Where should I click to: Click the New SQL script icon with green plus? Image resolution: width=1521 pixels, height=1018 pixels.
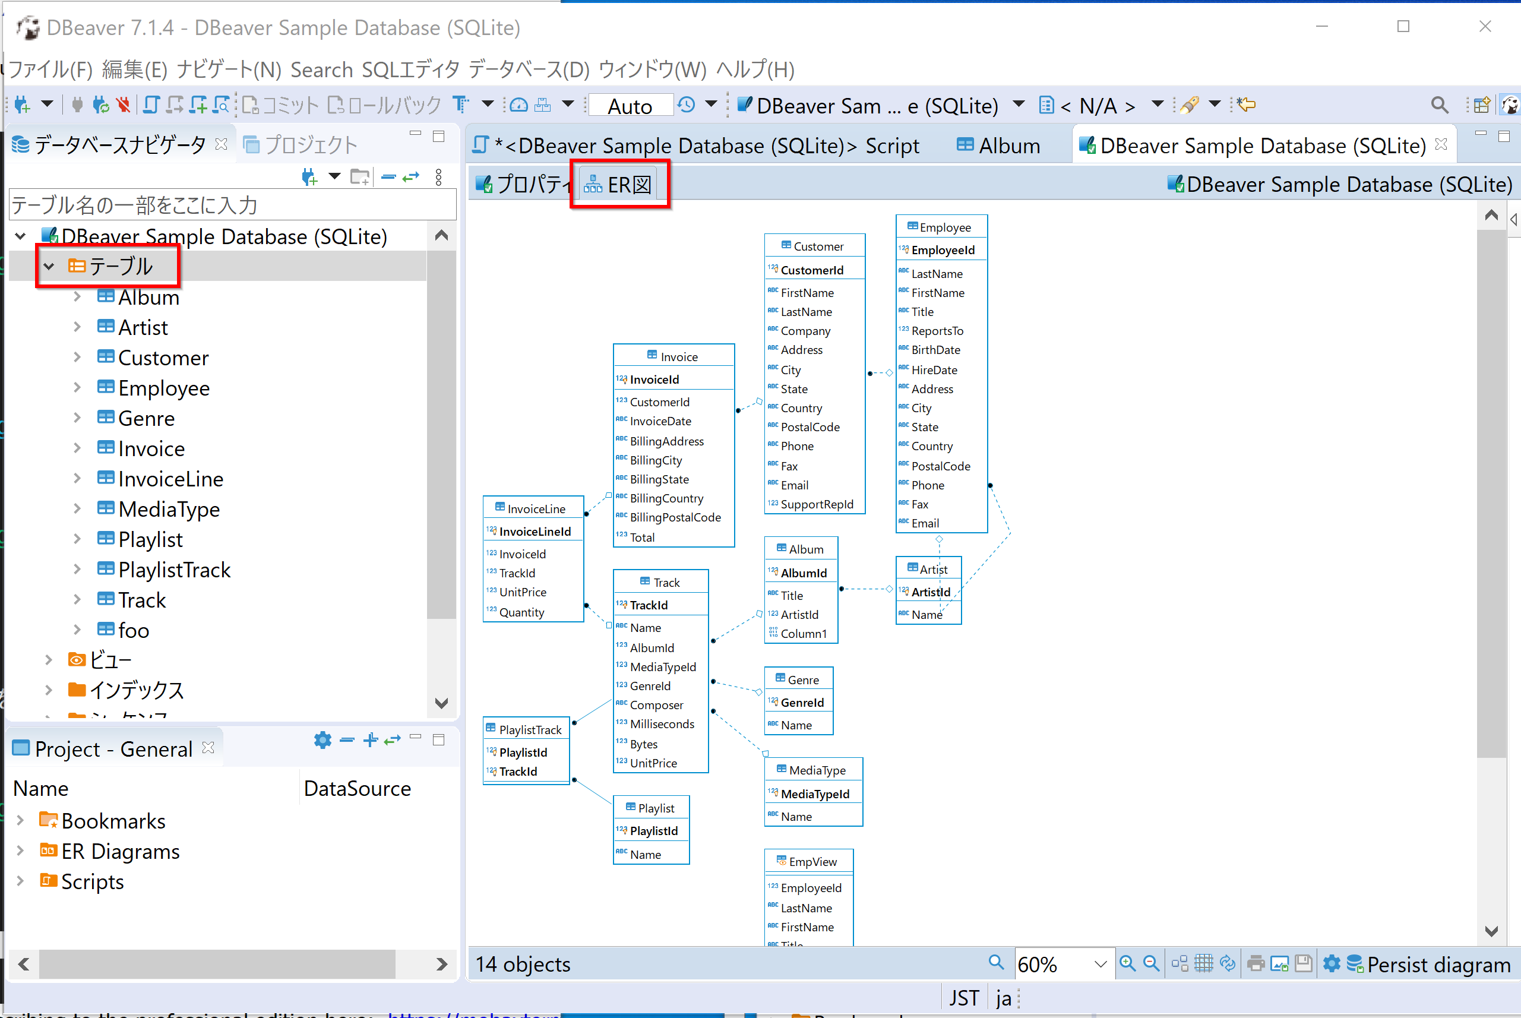198,105
